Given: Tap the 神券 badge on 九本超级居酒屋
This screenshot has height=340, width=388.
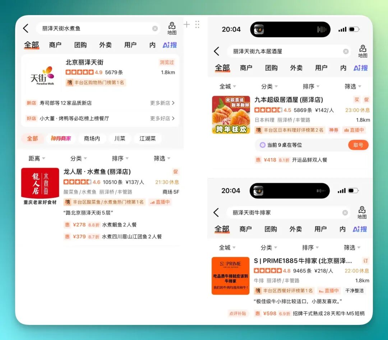Looking at the screenshot, I should coord(333,130).
